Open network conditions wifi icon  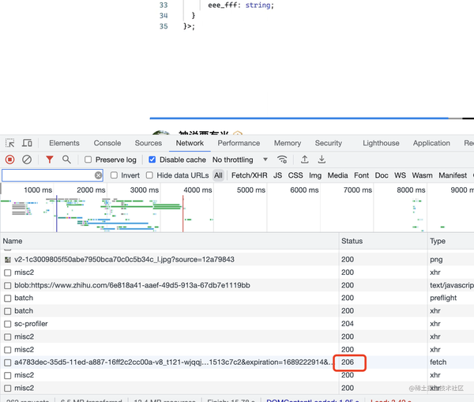(282, 160)
